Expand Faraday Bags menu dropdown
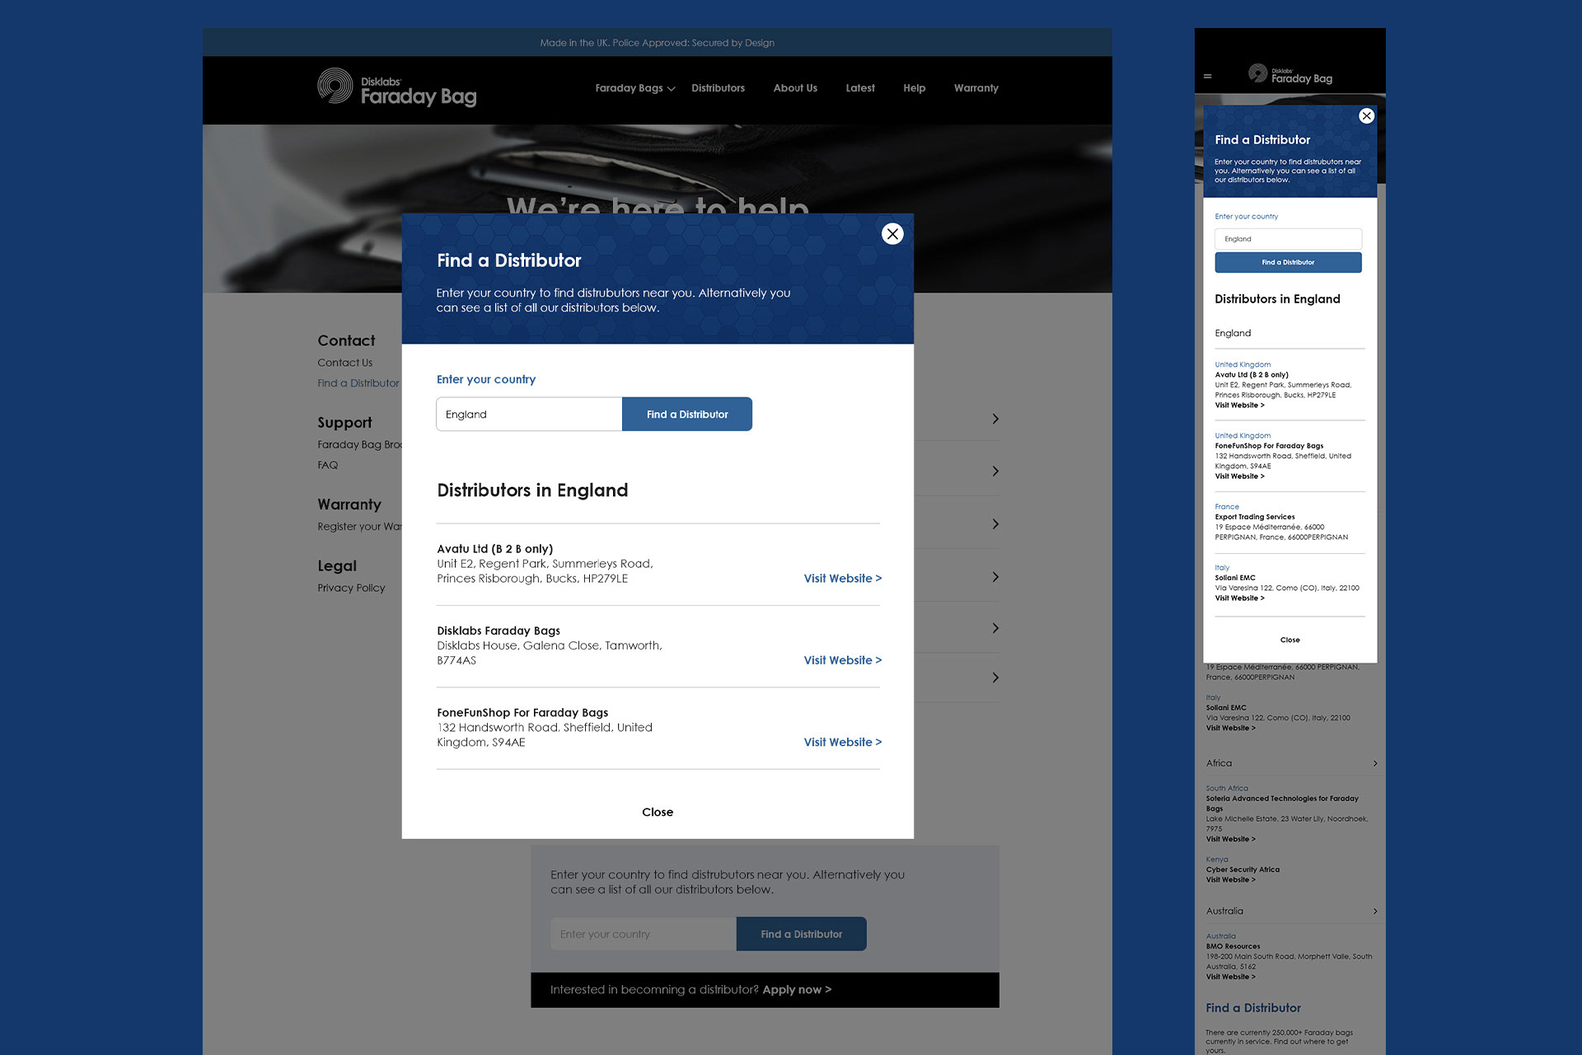 (634, 88)
